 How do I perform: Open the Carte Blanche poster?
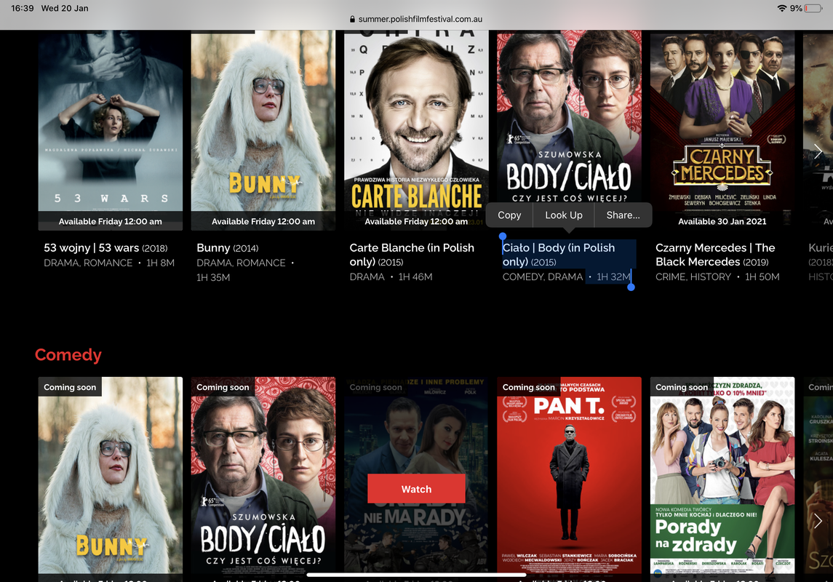(416, 130)
